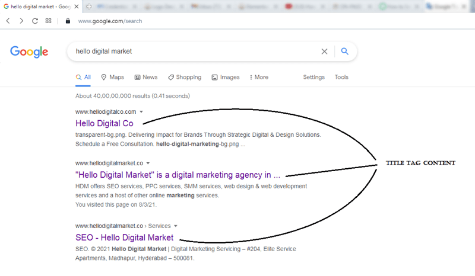This screenshot has height=276, width=475.
Task: Expand dropdown arrow beside www.hellodigitalco.com
Action: pos(141,112)
